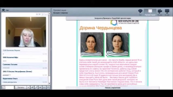173x97 pixels.
Task: Switch to the Презентация view tab
Action: pyautogui.click(x=150, y=12)
